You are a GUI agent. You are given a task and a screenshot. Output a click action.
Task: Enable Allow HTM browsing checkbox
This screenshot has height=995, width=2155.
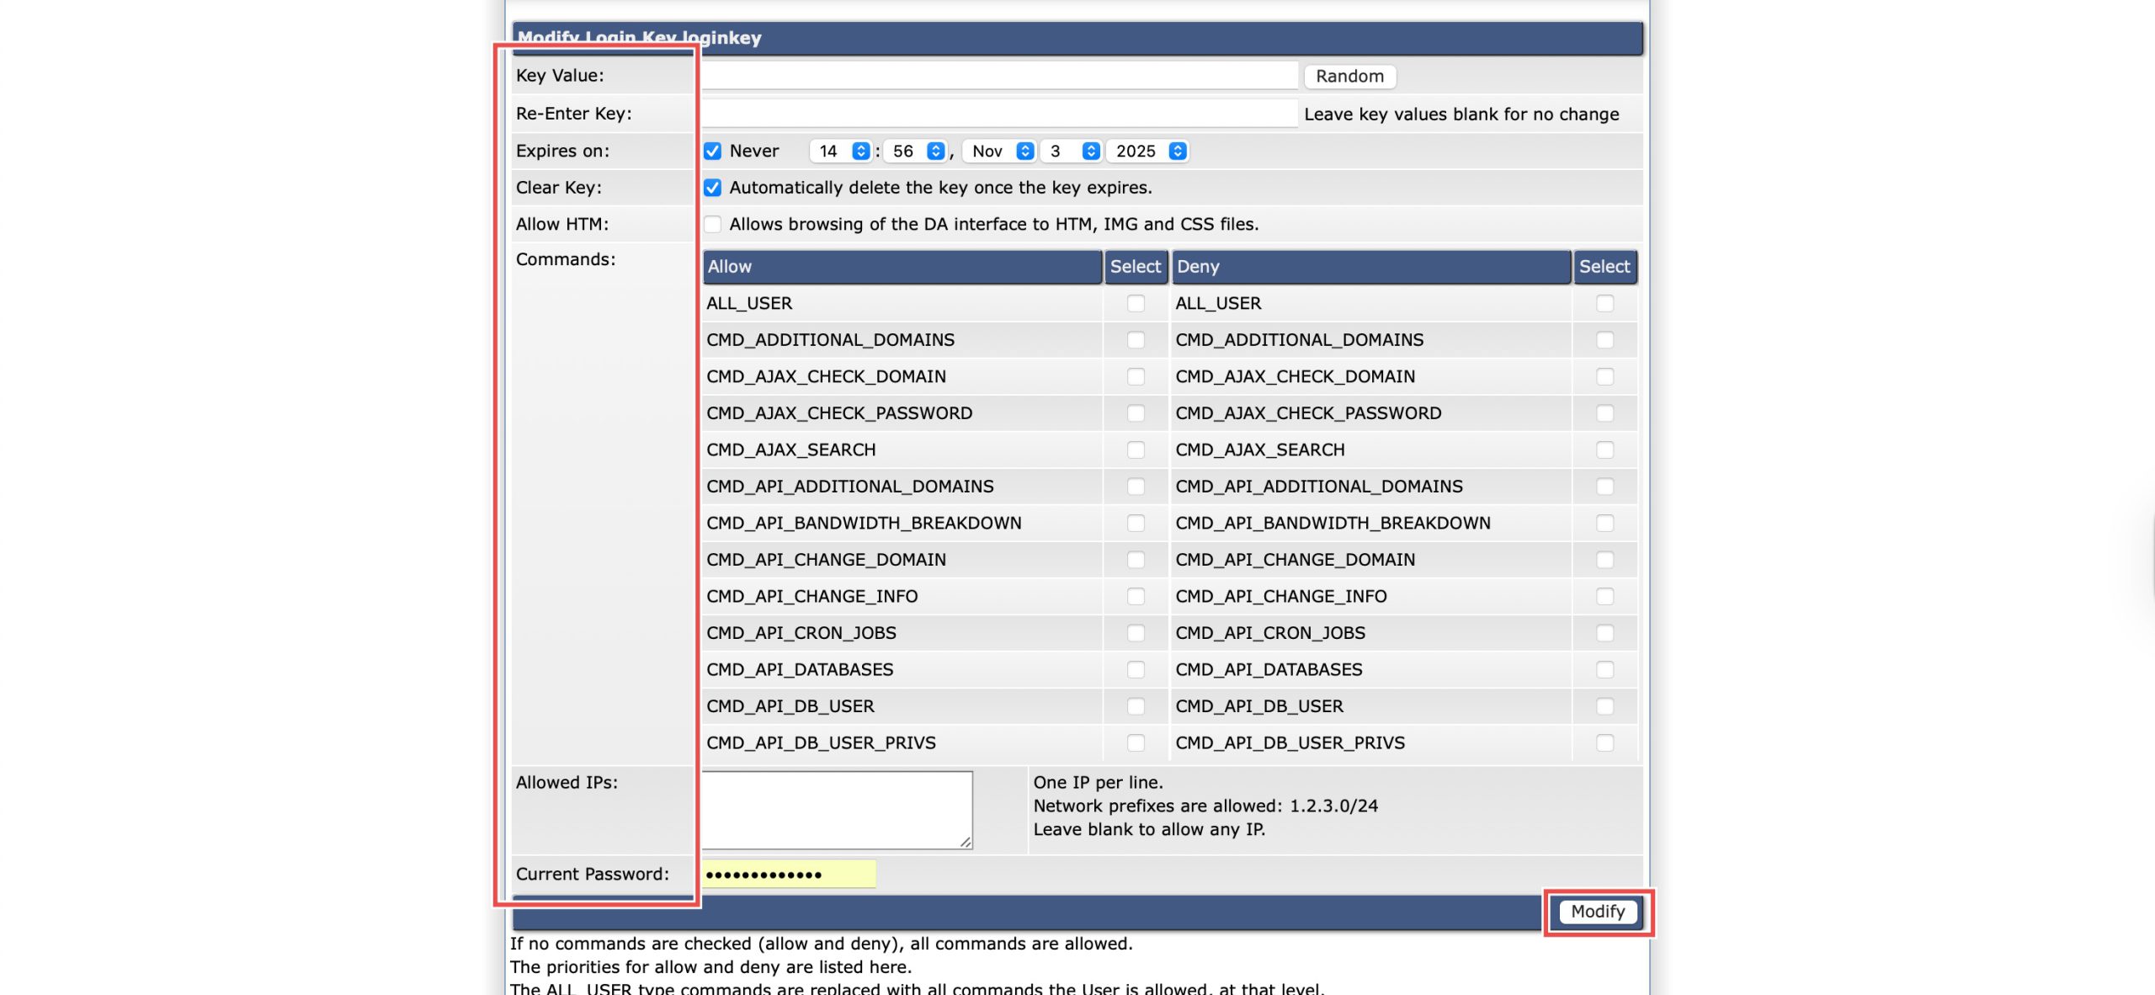coord(712,224)
